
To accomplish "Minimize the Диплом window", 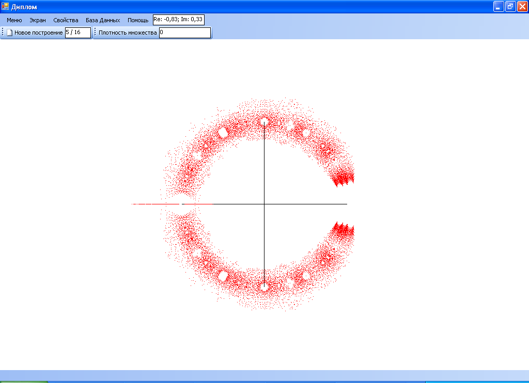I will pos(499,7).
